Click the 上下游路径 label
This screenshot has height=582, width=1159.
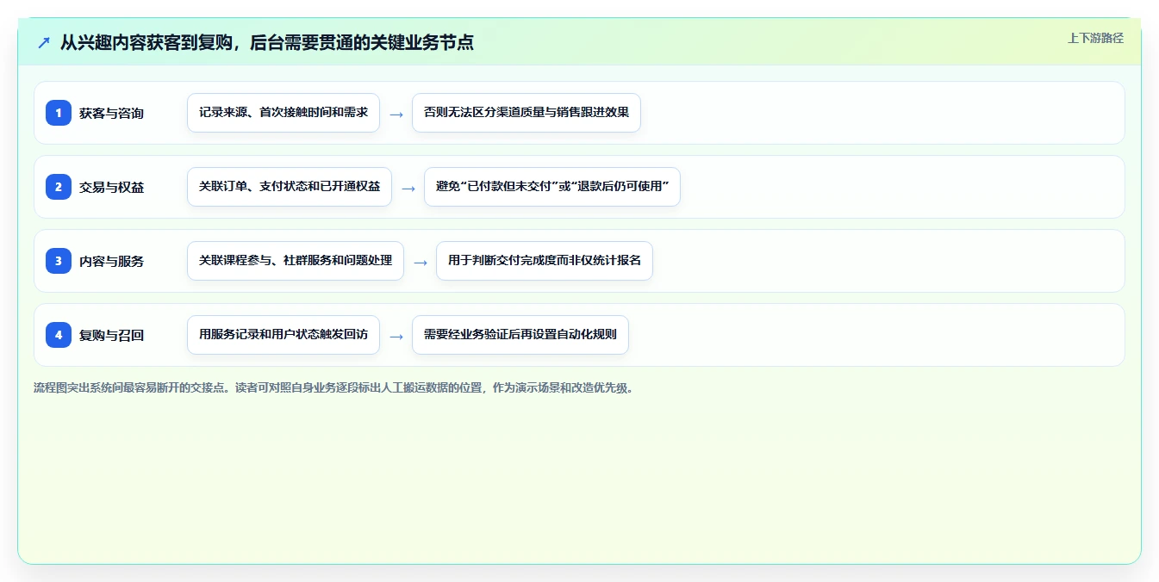tap(1095, 38)
